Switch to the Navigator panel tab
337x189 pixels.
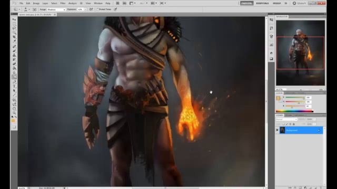coord(282,16)
